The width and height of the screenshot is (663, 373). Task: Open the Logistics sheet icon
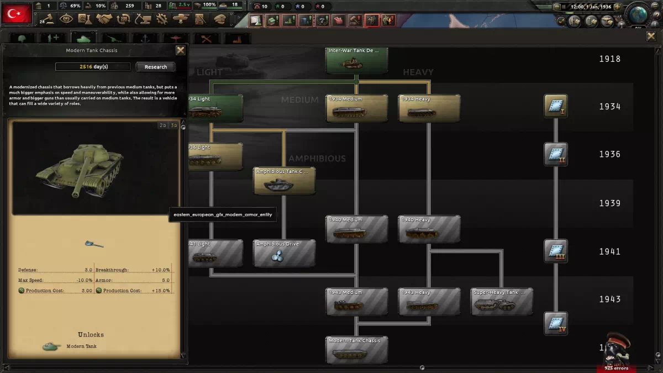(x=200, y=19)
